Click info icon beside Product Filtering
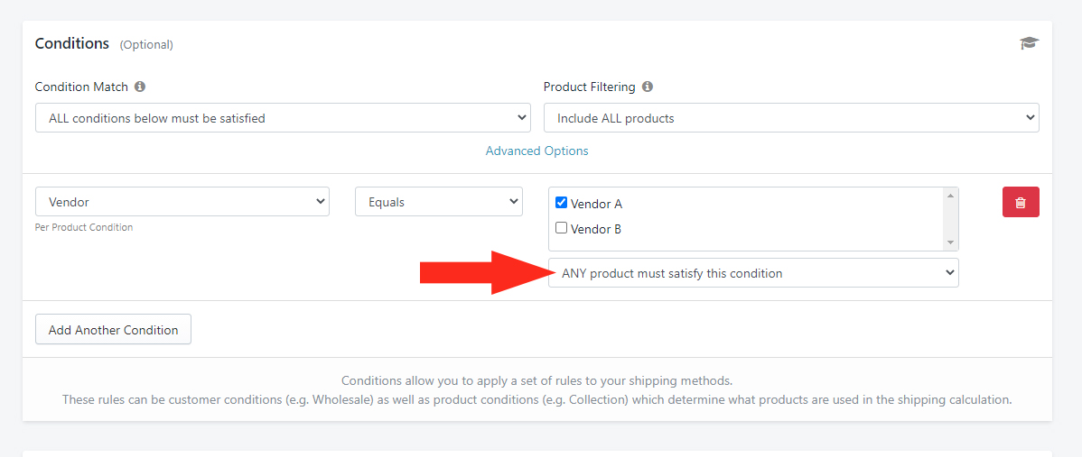 click(x=648, y=87)
